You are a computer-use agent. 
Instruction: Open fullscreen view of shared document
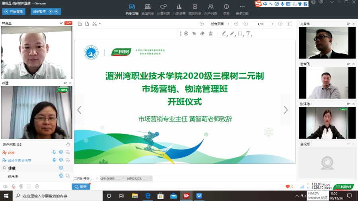pos(290,24)
